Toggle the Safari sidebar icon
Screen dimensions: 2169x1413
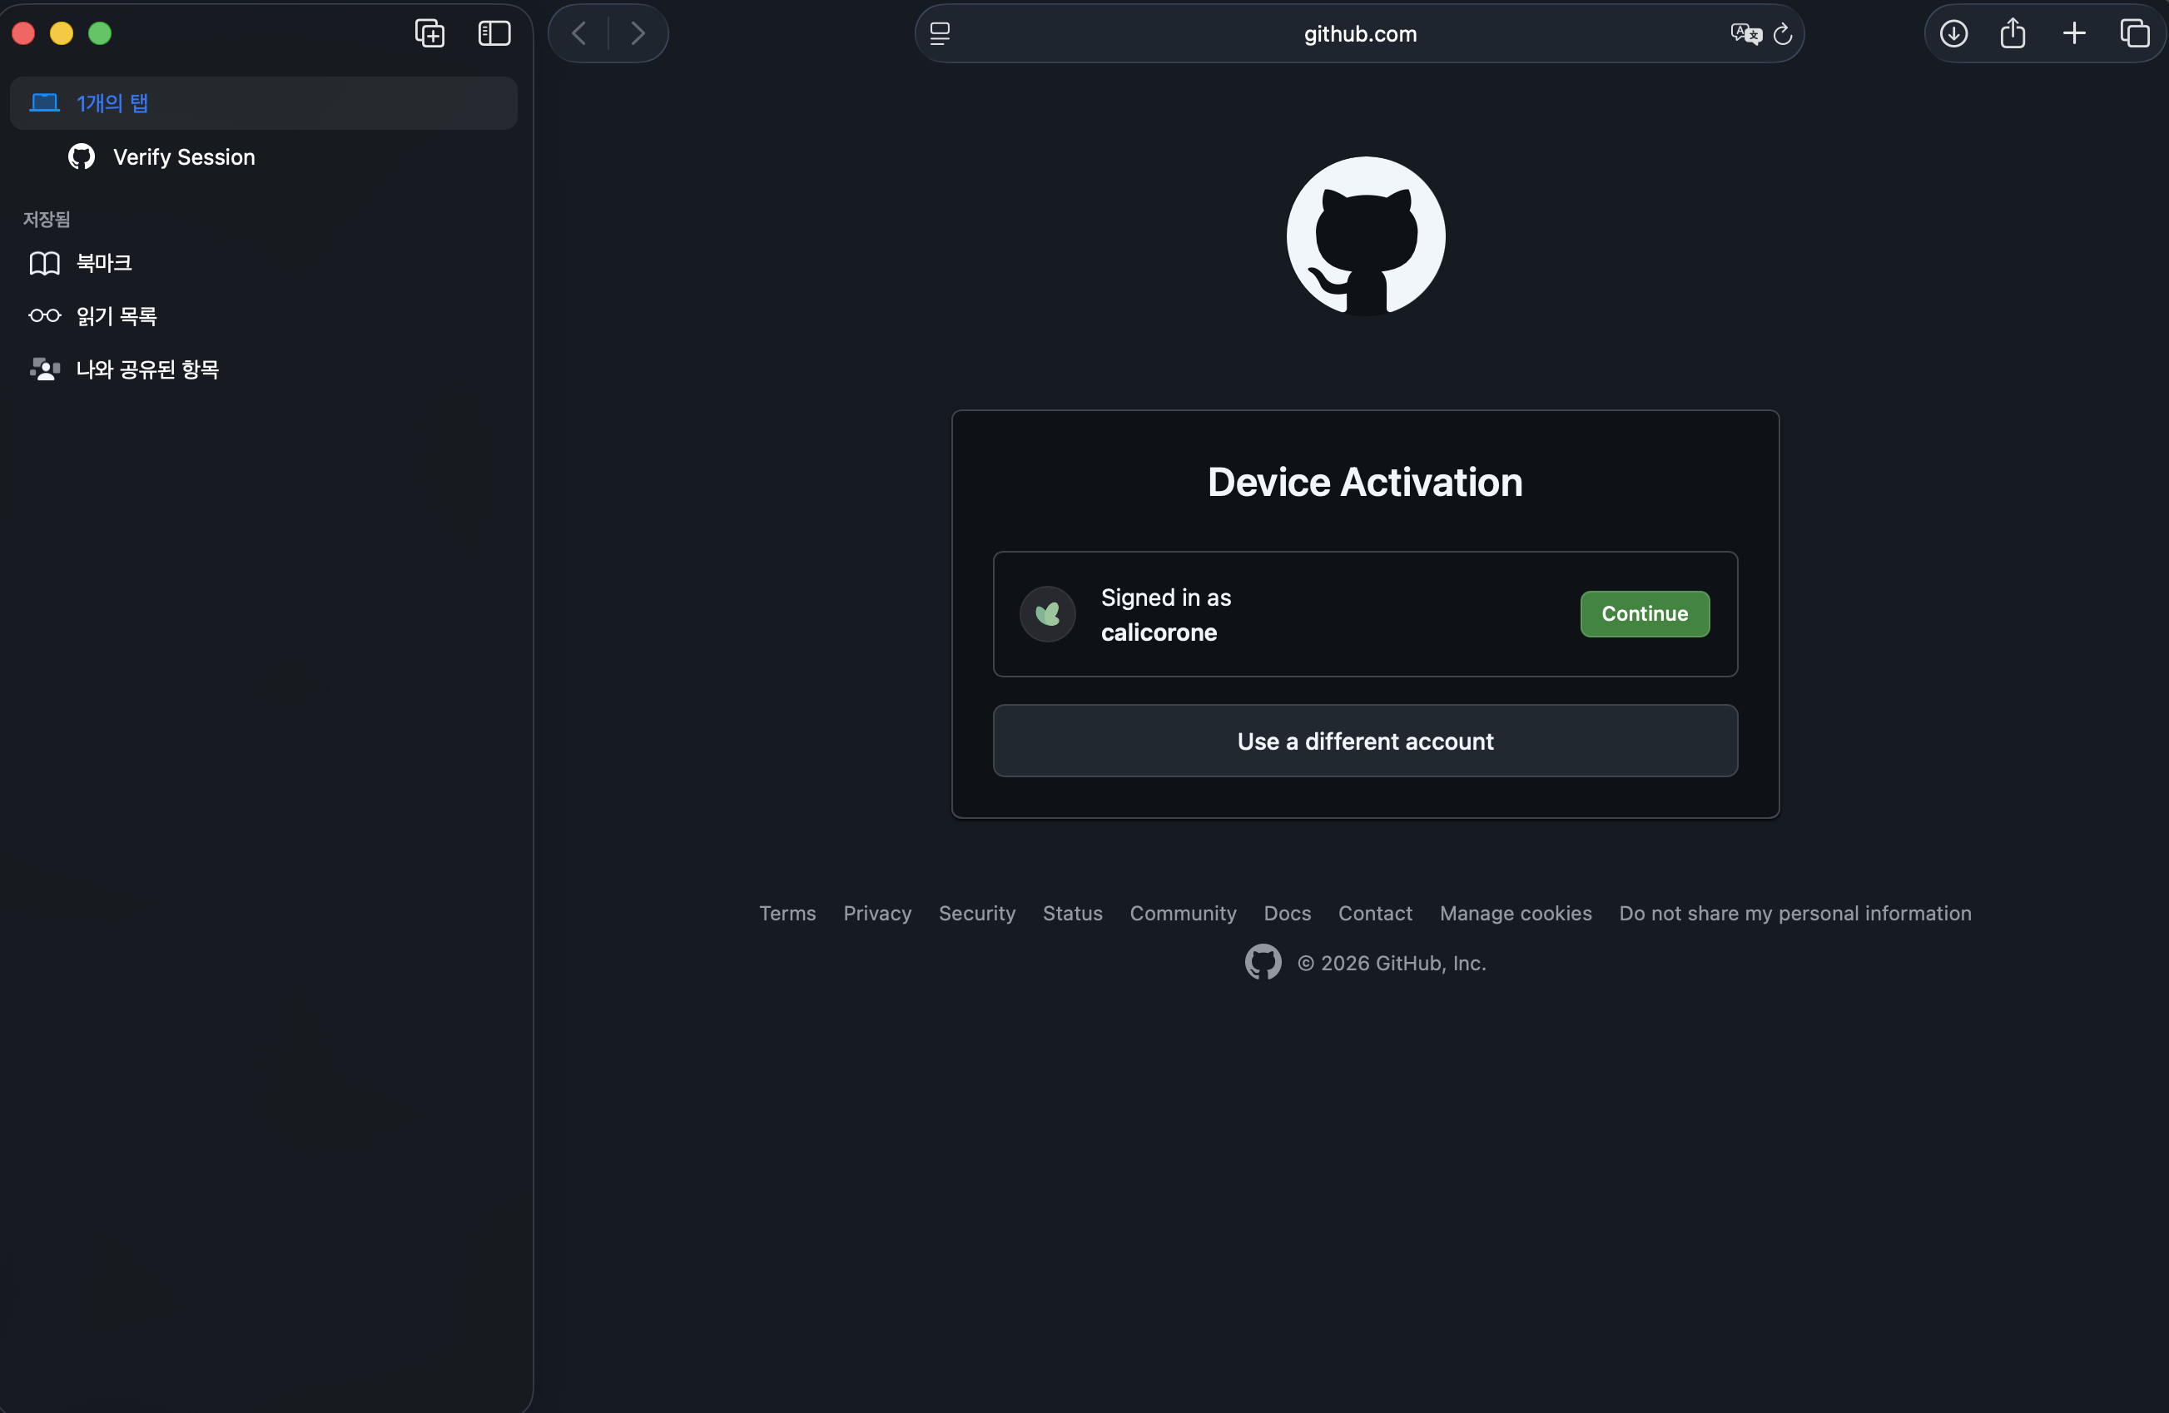tap(494, 34)
